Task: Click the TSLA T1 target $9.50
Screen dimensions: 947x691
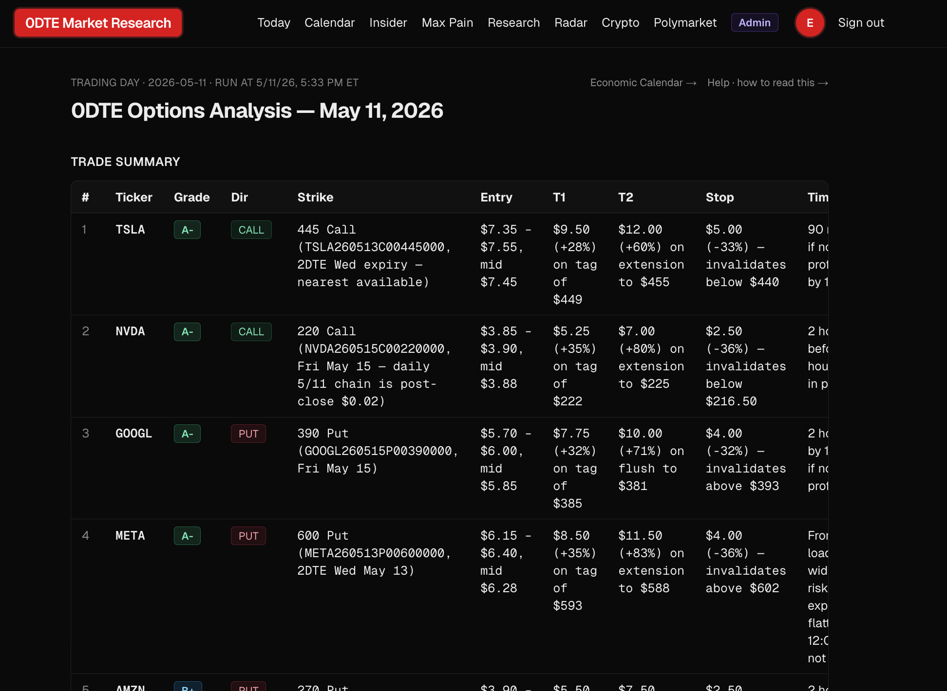Action: coord(571,230)
